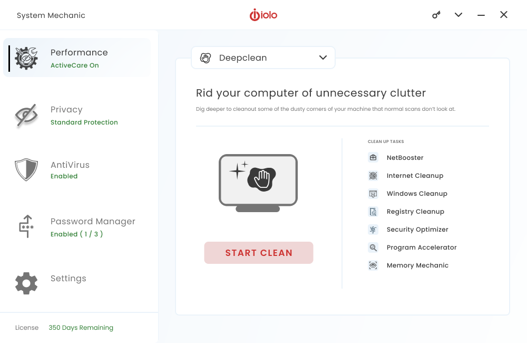Click the Memory Mechanic icon
The height and width of the screenshot is (343, 527).
(373, 265)
